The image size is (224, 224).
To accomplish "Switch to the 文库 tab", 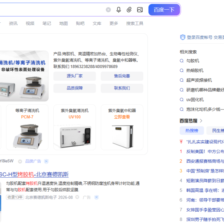I will [97, 24].
